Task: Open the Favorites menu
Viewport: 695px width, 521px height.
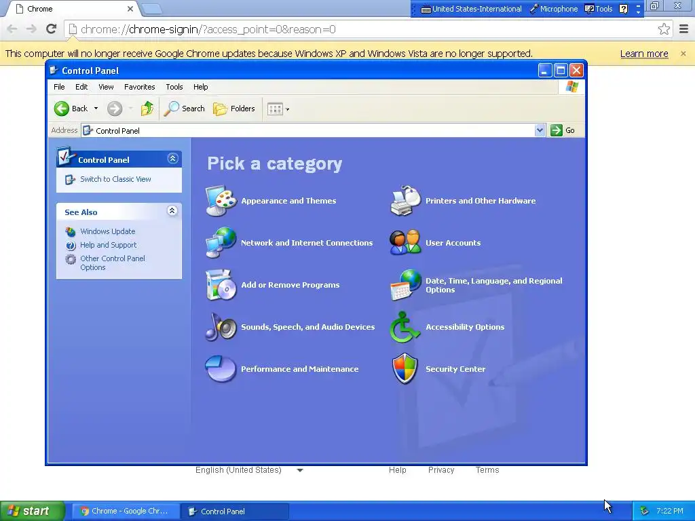Action: point(140,87)
